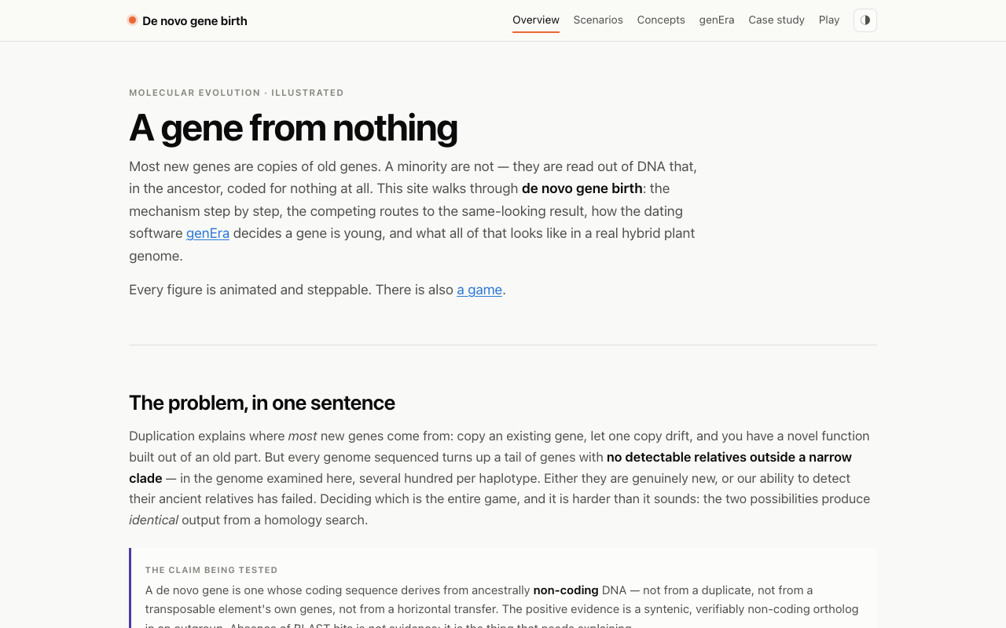1006x628 pixels.
Task: Click the orange dot logo icon
Action: click(x=133, y=20)
